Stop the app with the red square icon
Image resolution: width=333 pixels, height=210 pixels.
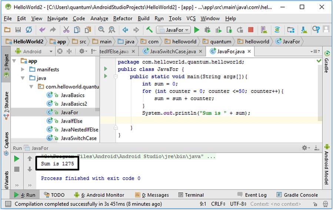pos(251,30)
